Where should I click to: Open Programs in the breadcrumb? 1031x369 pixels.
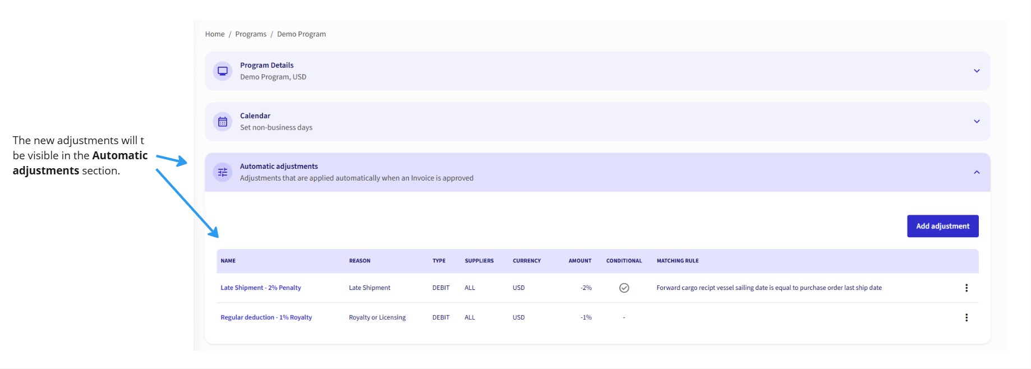(251, 34)
